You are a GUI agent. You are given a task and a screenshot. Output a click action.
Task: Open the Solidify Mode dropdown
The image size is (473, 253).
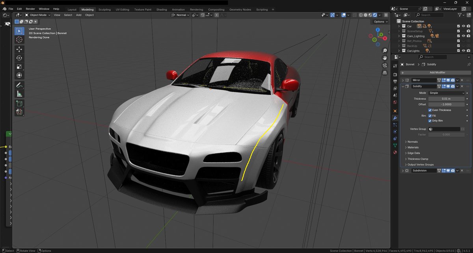point(447,93)
